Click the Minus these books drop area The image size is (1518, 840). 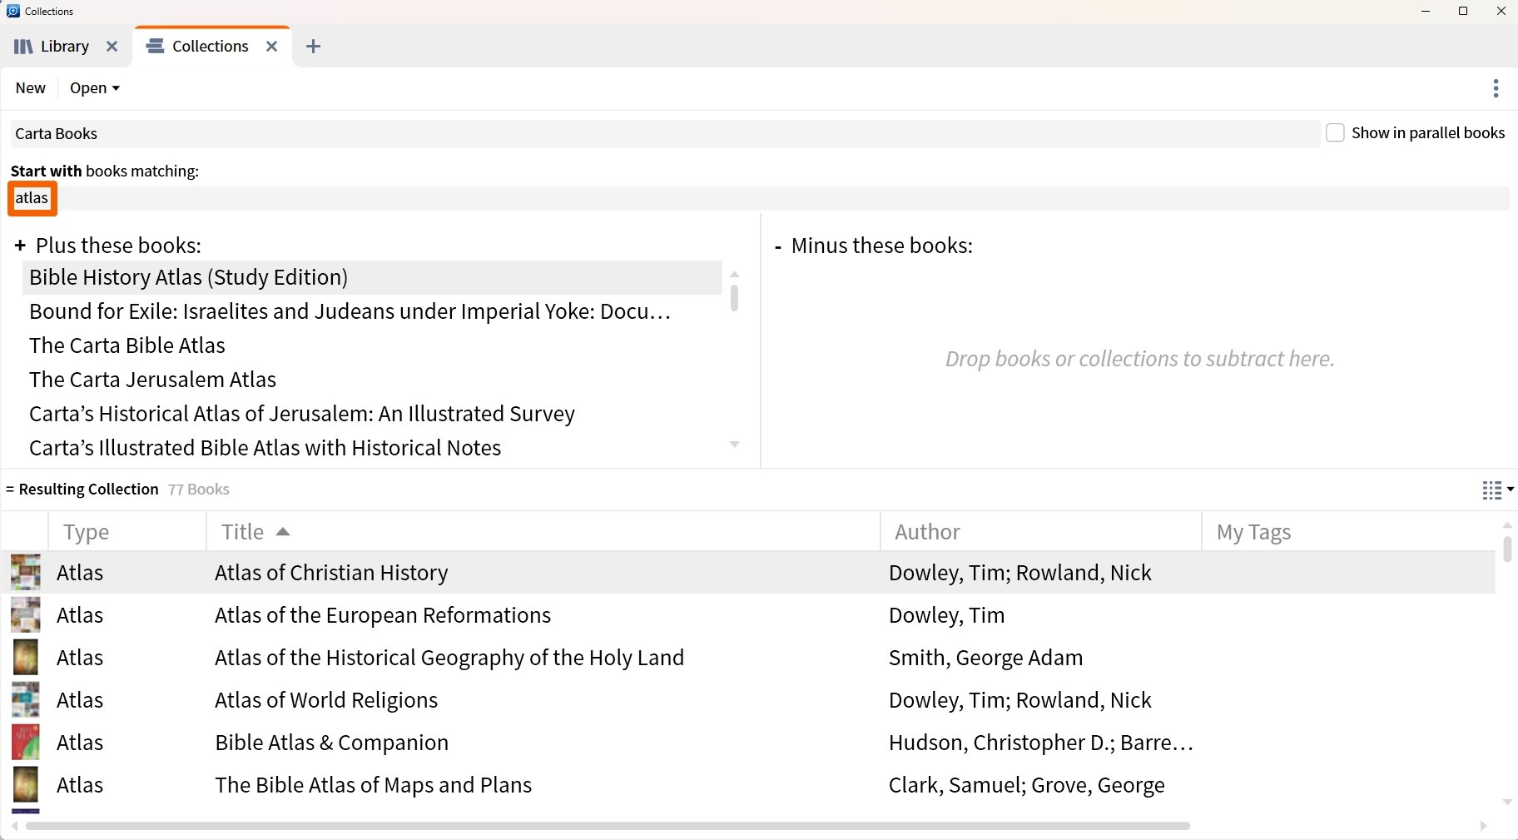click(x=1139, y=359)
